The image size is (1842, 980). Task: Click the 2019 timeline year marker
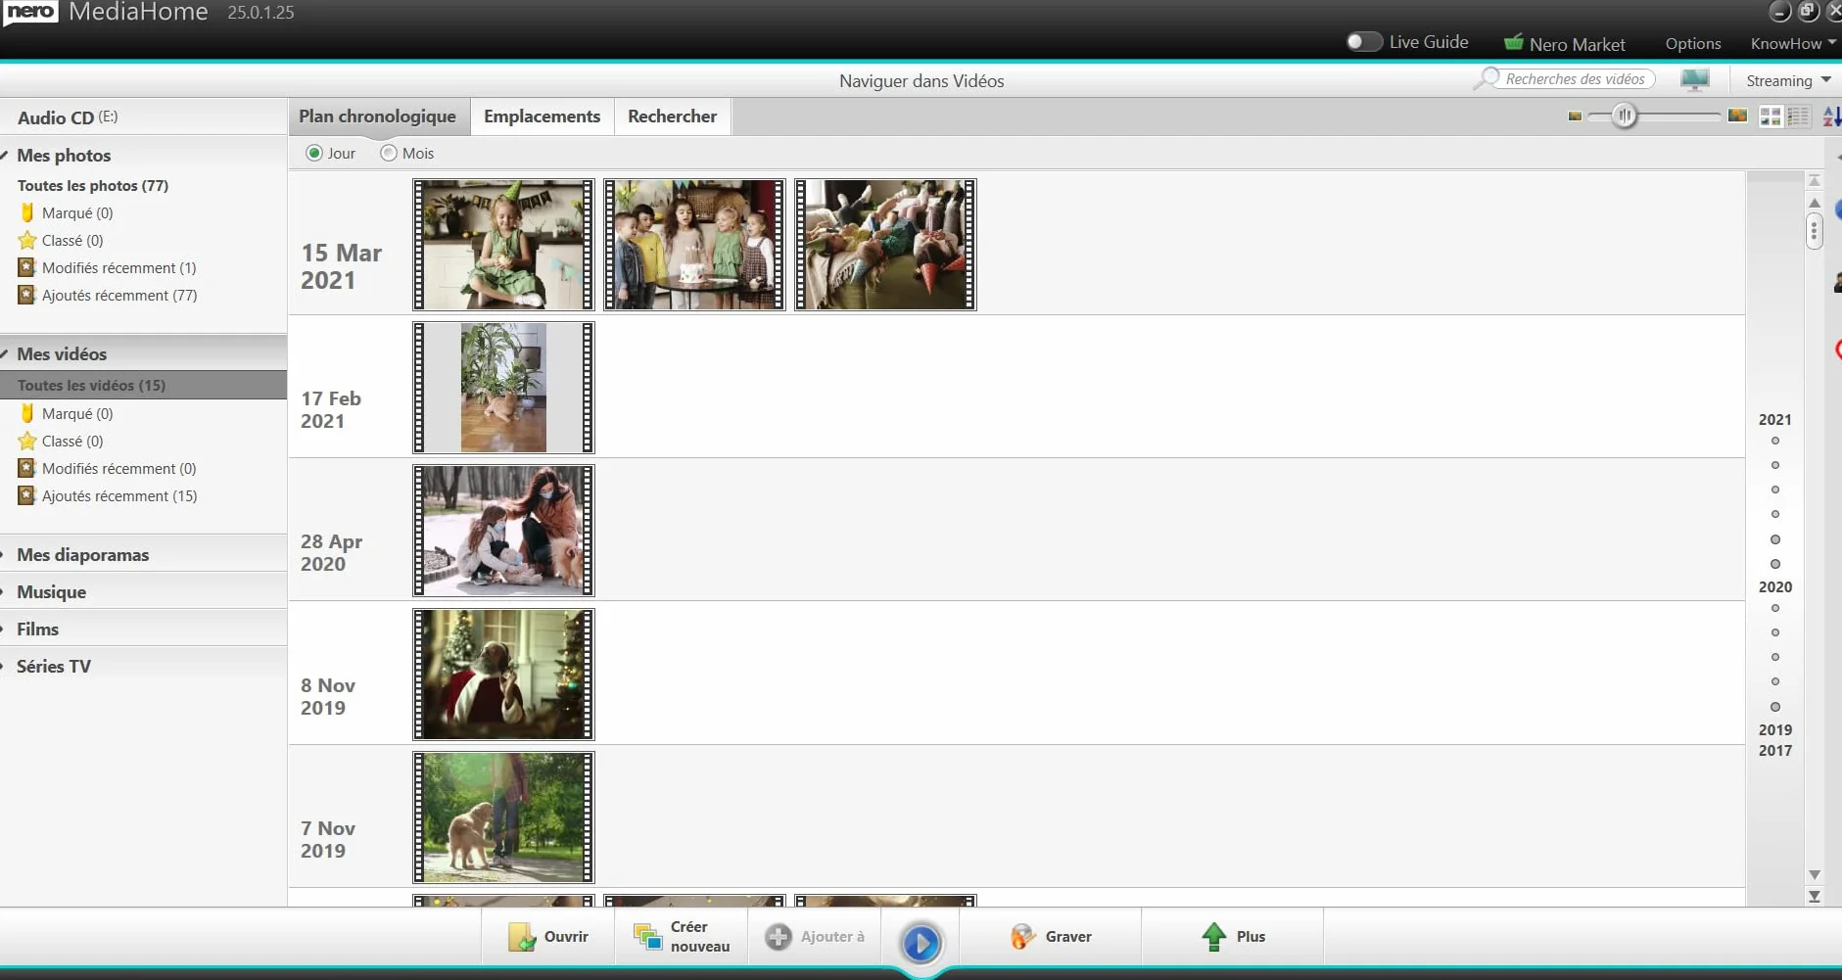click(1774, 729)
